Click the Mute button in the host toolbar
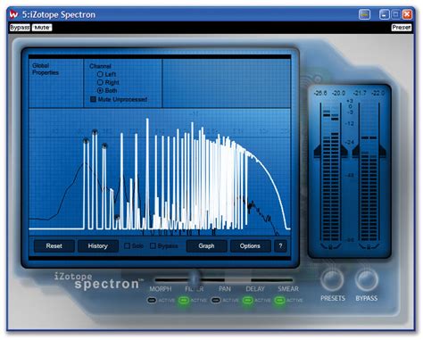The width and height of the screenshot is (423, 340). coord(42,28)
